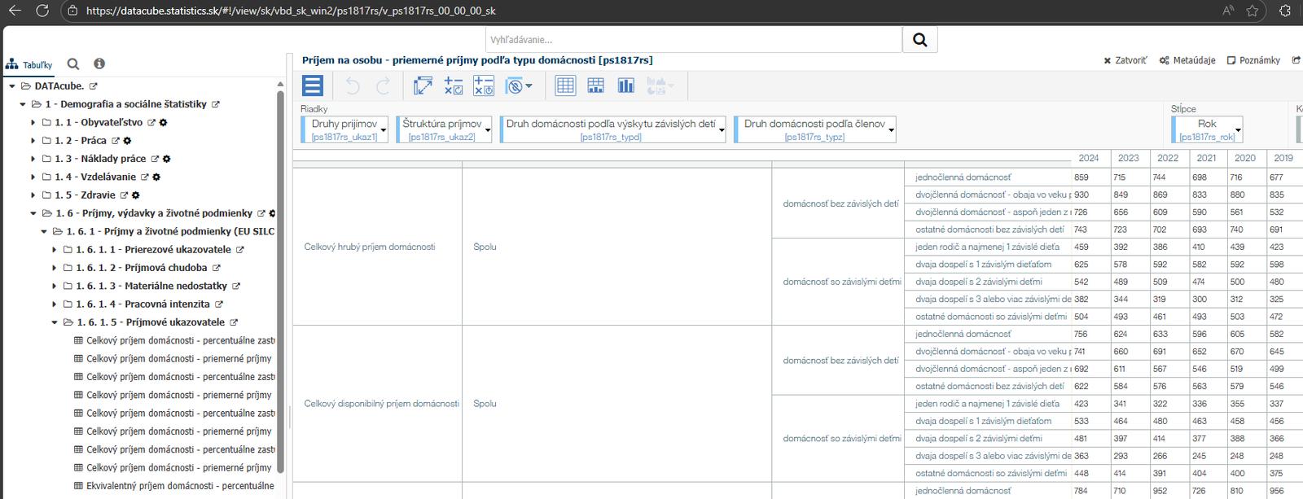Screen dimensions: 1303x499
Task: Open the Poznámky notes link
Action: (x=1253, y=61)
